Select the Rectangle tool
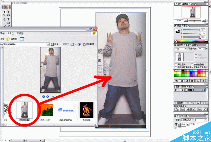 coord(9,23)
